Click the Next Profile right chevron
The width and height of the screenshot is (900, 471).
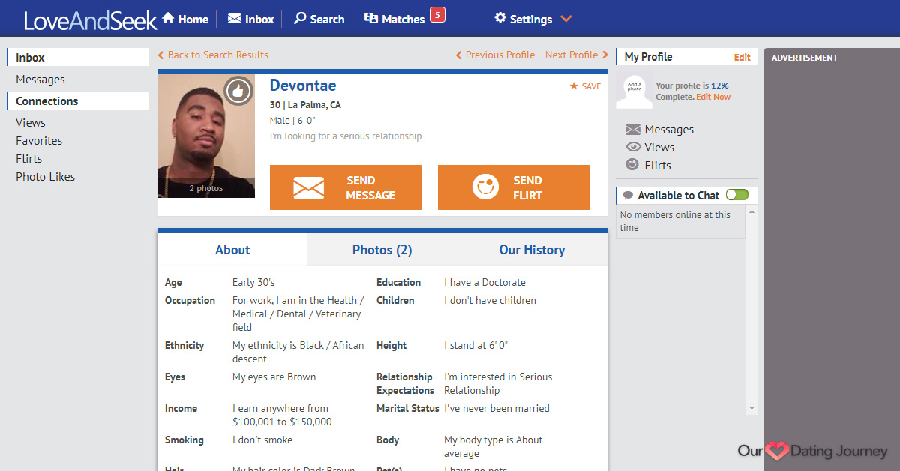604,55
